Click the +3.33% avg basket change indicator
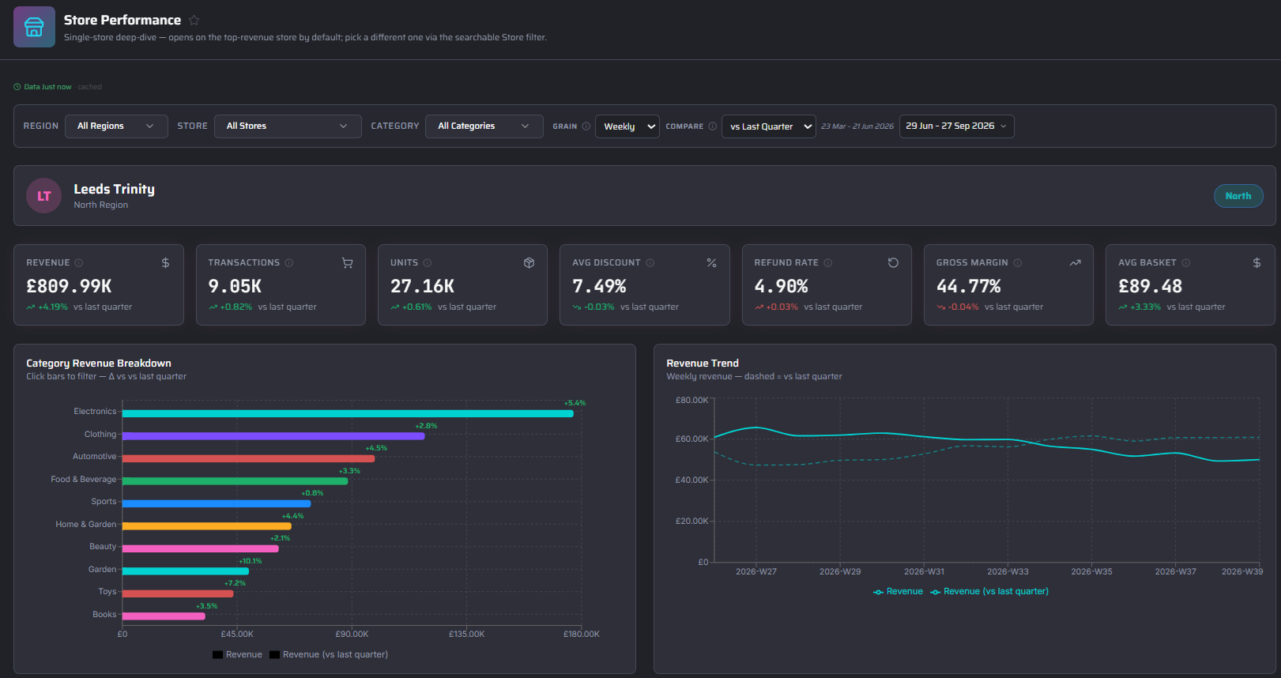 point(1140,307)
